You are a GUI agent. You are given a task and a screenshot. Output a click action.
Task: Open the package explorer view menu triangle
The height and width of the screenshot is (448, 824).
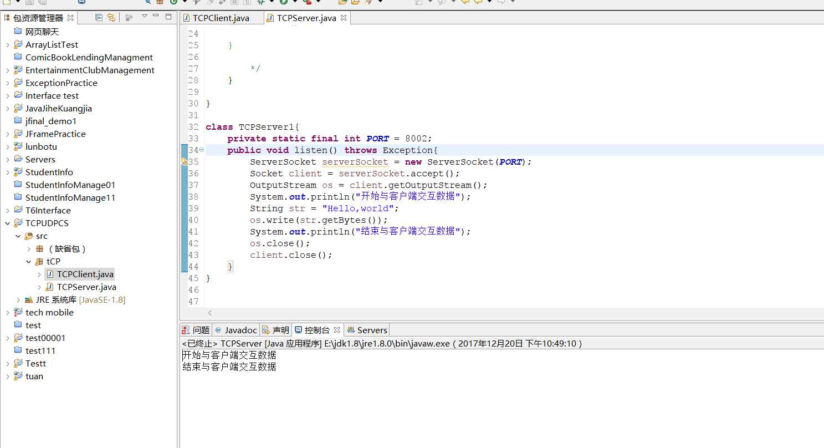[145, 17]
